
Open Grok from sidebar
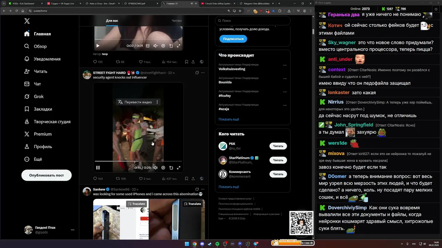pyautogui.click(x=34, y=96)
